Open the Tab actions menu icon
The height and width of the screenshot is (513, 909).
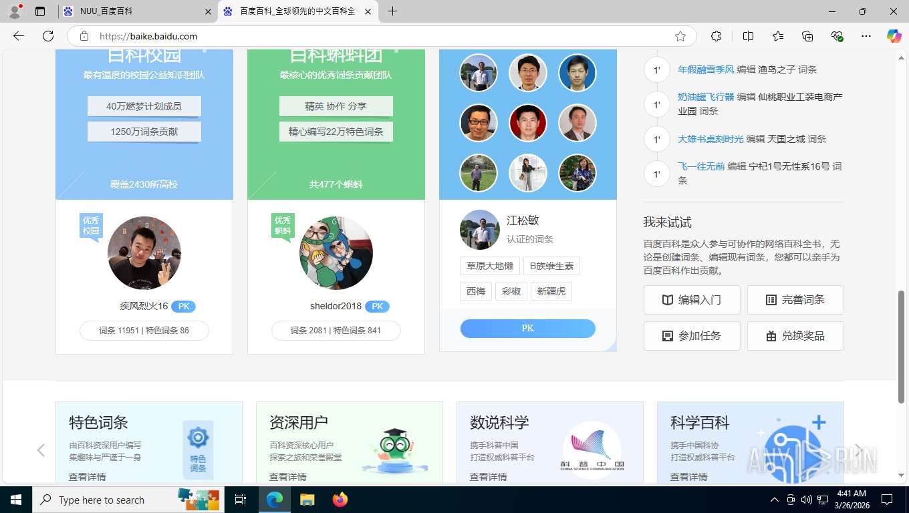40,11
